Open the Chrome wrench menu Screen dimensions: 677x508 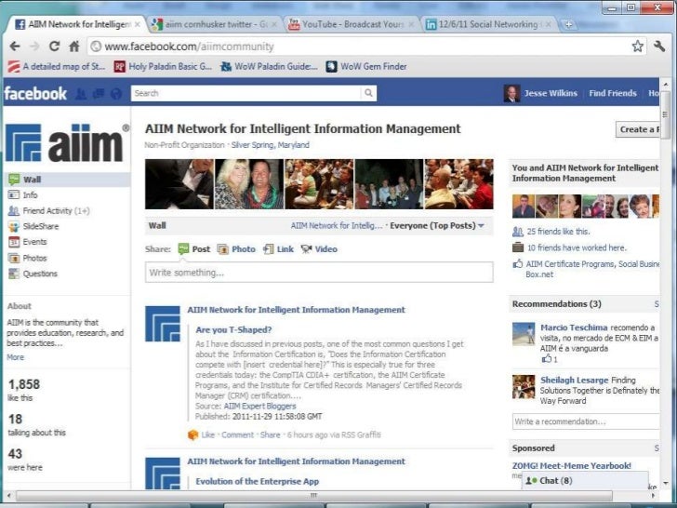click(659, 46)
